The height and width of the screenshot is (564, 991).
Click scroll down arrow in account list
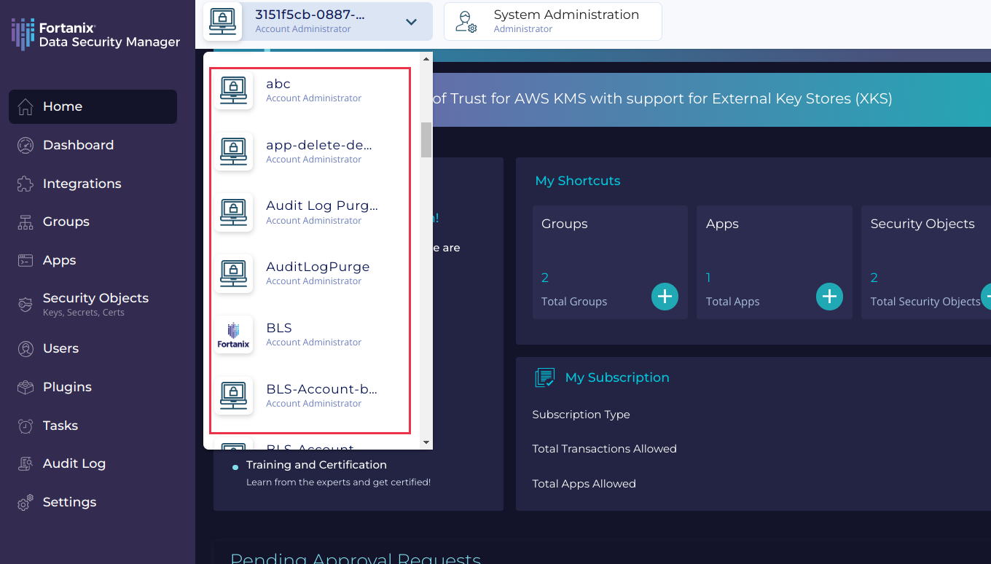pyautogui.click(x=426, y=442)
